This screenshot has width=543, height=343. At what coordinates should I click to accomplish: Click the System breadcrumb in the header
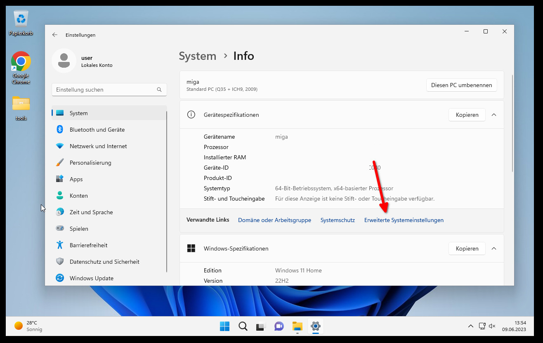pyautogui.click(x=197, y=56)
